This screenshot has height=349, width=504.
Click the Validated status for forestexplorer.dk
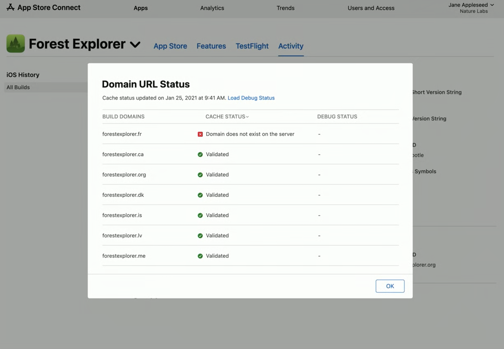[217, 195]
